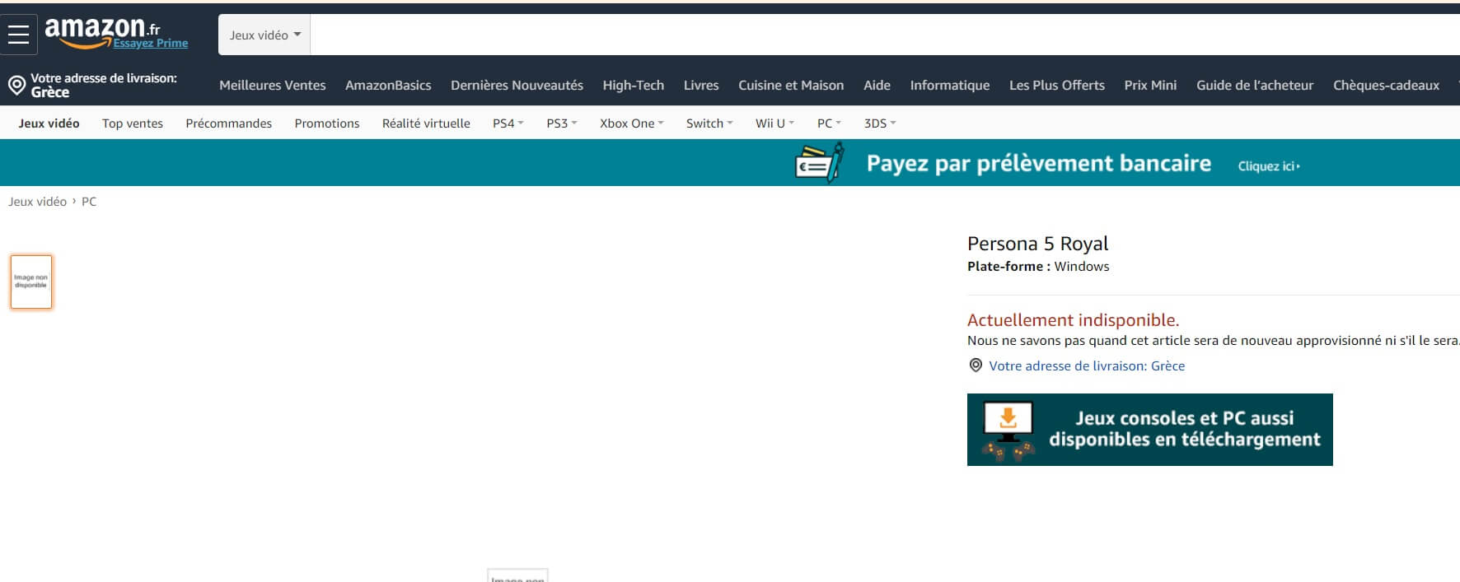1460x582 pixels.
Task: Click location pin beside delivery address link
Action: coord(976,365)
